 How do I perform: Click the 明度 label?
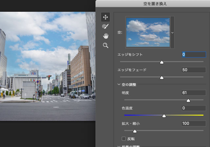125,93
